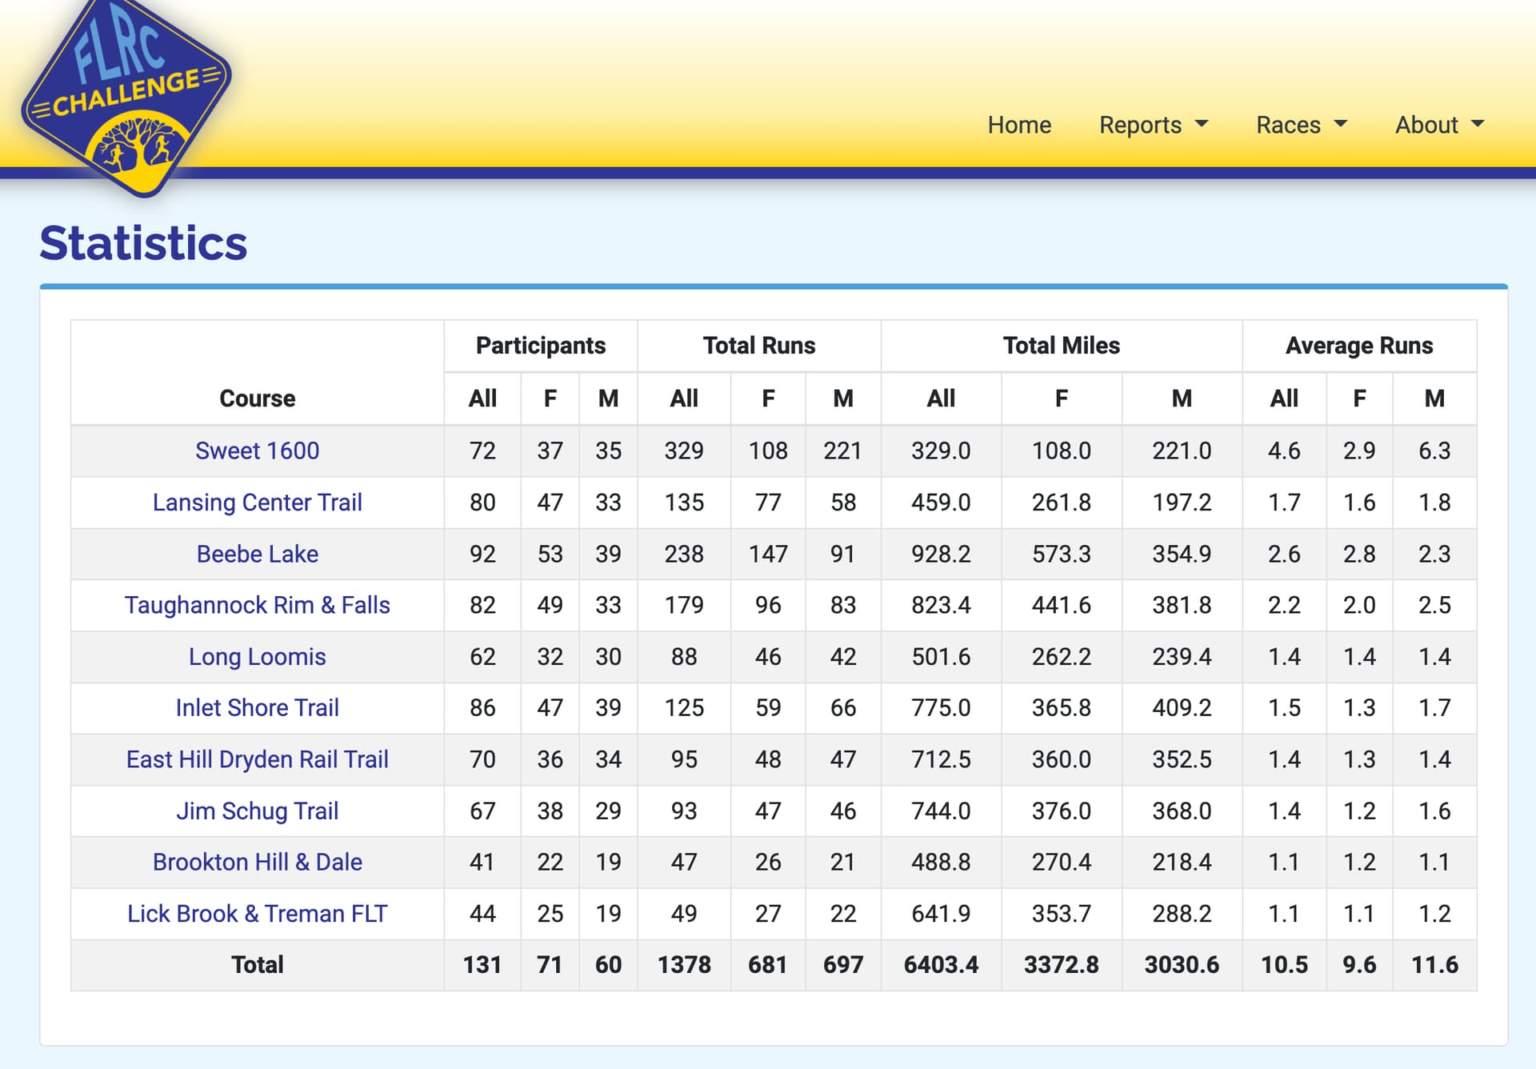Open the Jim Schug Trail link
This screenshot has height=1069, width=1536.
point(257,811)
